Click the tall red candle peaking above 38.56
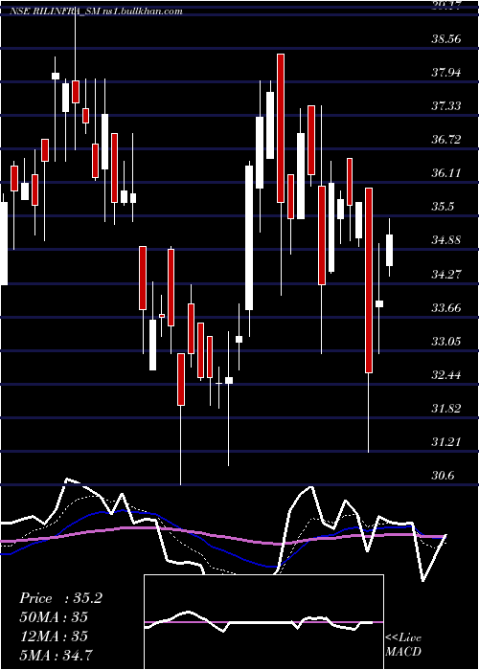This screenshot has height=670, width=479. tap(281, 128)
